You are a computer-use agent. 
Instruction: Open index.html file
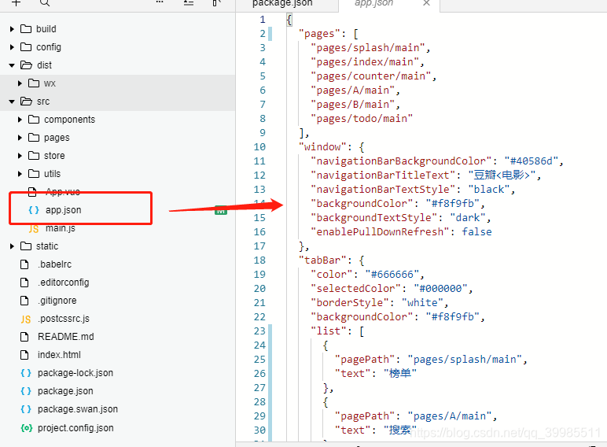pos(59,355)
